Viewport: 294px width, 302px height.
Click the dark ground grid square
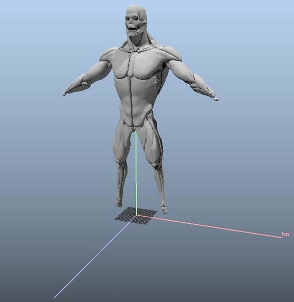click(x=136, y=216)
